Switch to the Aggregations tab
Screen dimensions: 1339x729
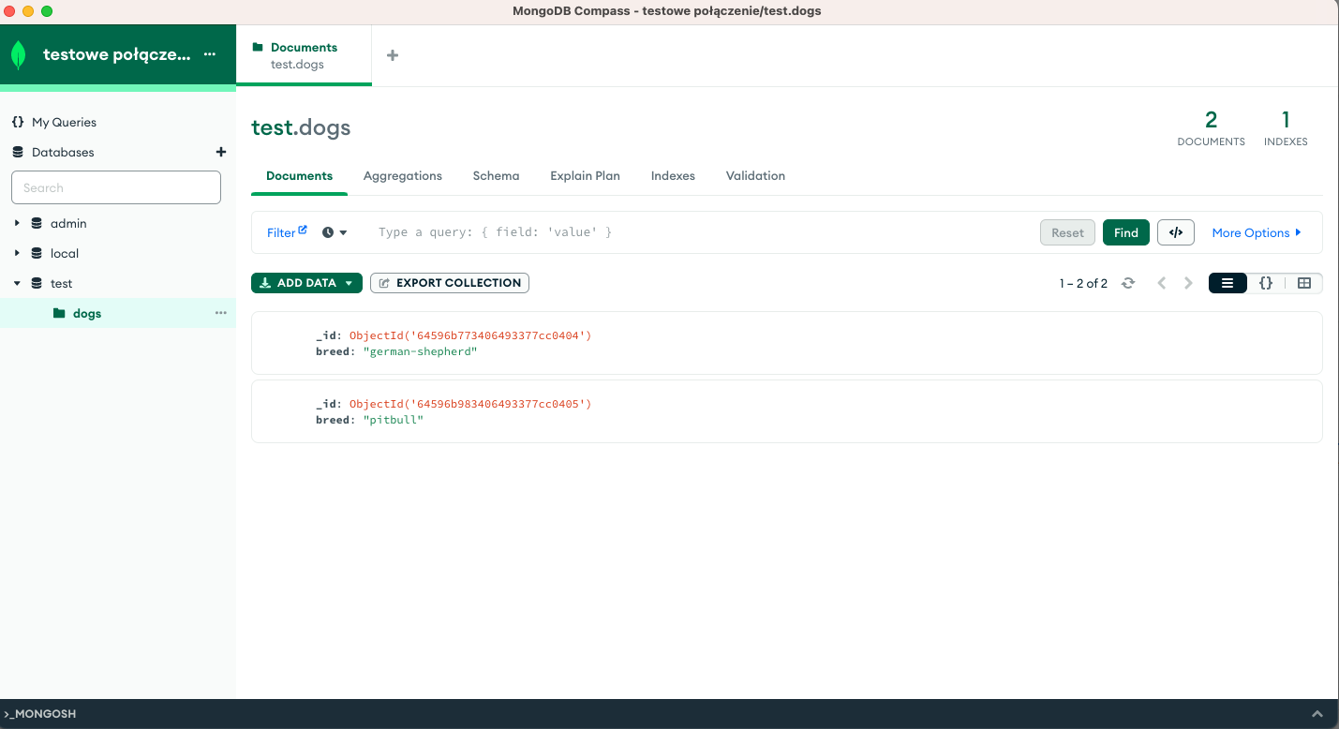pyautogui.click(x=402, y=175)
